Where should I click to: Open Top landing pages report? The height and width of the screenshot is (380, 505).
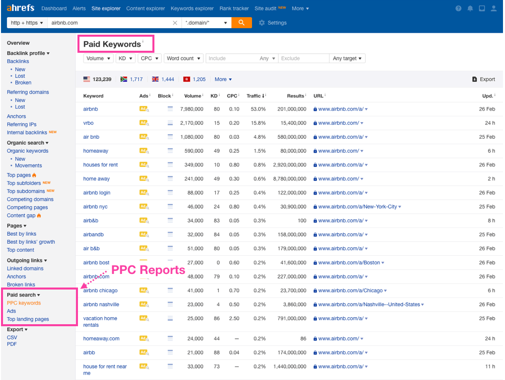tap(28, 319)
